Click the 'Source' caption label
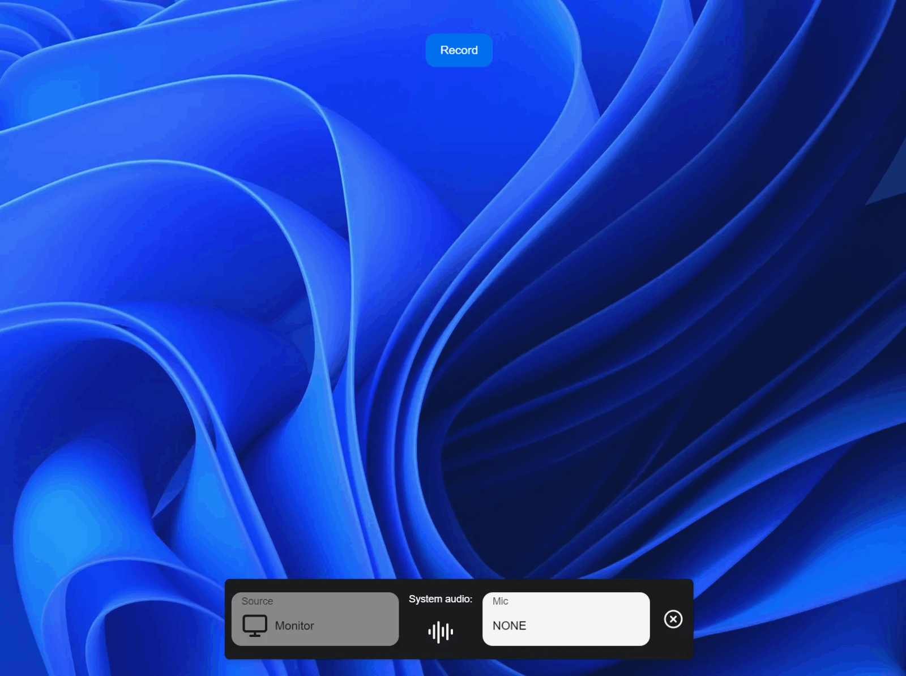This screenshot has height=676, width=906. tap(257, 601)
